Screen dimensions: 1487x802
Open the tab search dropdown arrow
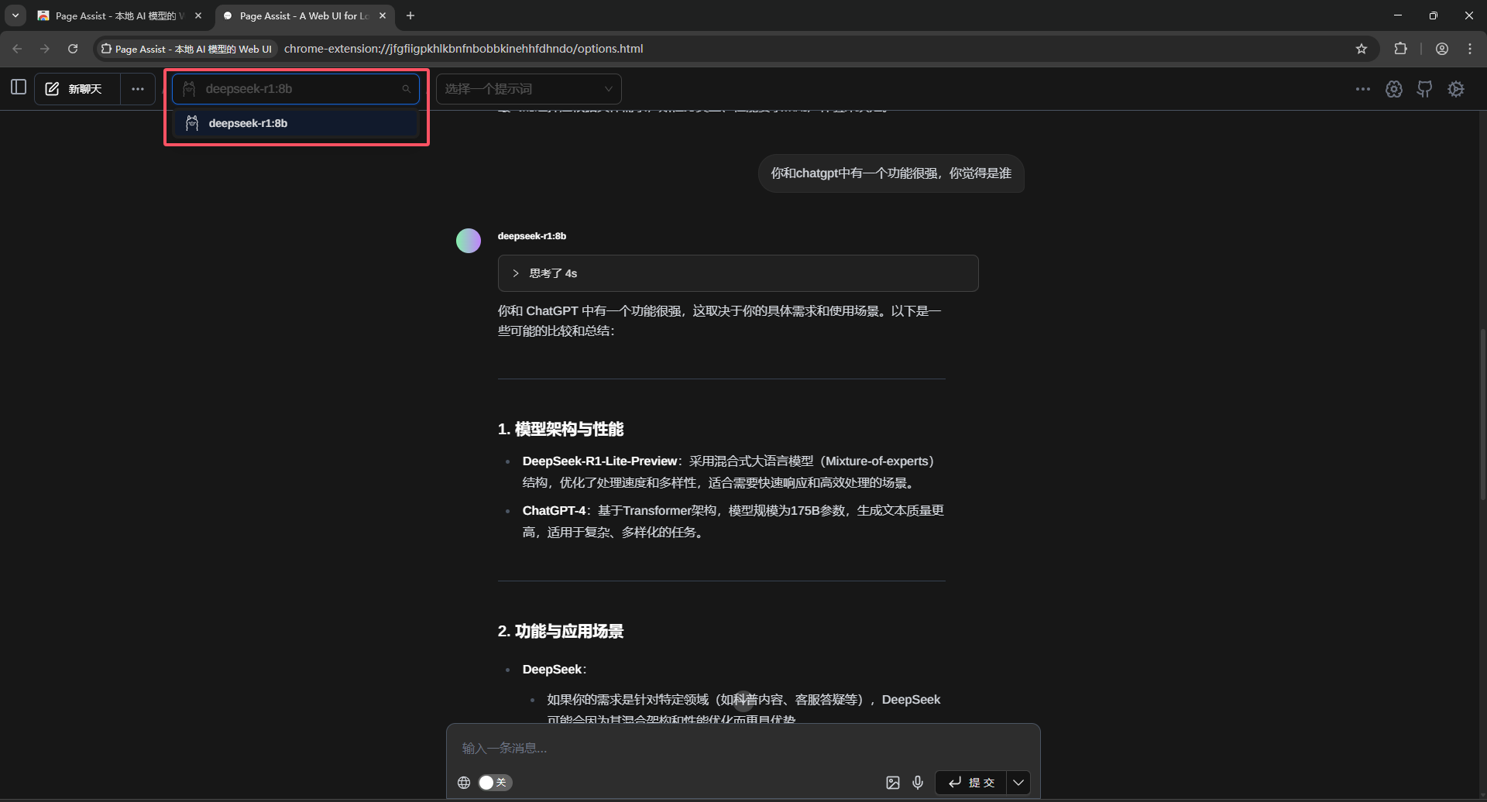(x=15, y=15)
